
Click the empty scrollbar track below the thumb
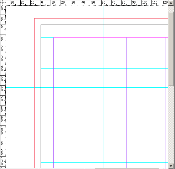point(171,125)
